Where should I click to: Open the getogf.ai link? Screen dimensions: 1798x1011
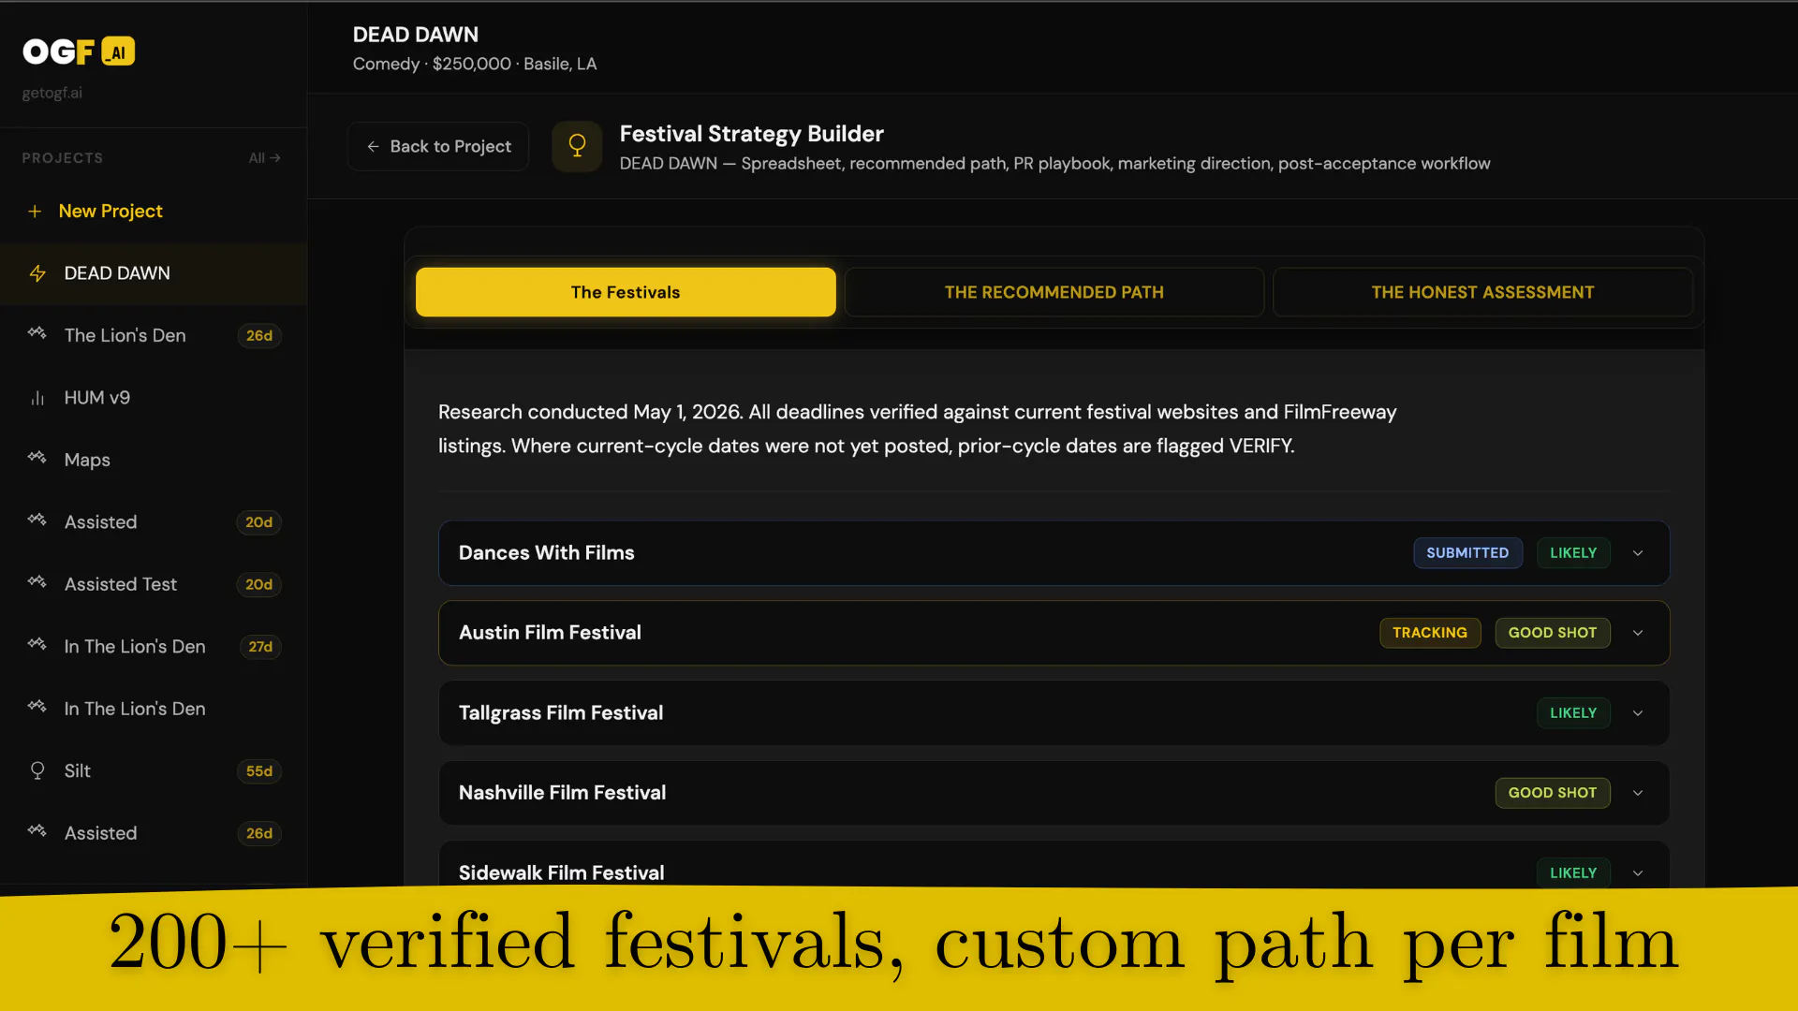click(x=52, y=93)
